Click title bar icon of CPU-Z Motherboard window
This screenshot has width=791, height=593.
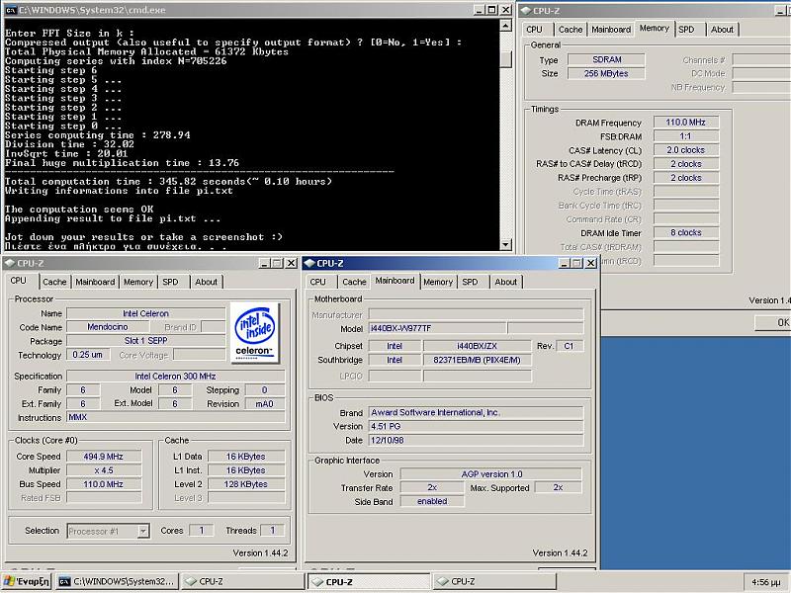[x=309, y=263]
